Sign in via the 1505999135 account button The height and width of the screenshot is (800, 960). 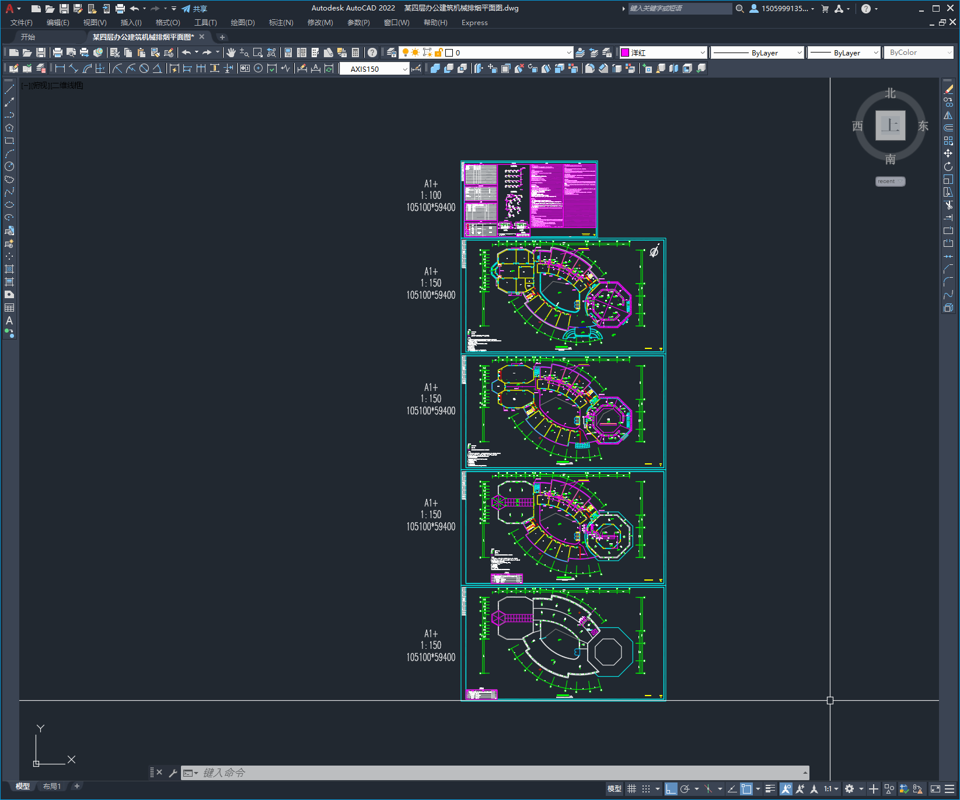pyautogui.click(x=782, y=9)
